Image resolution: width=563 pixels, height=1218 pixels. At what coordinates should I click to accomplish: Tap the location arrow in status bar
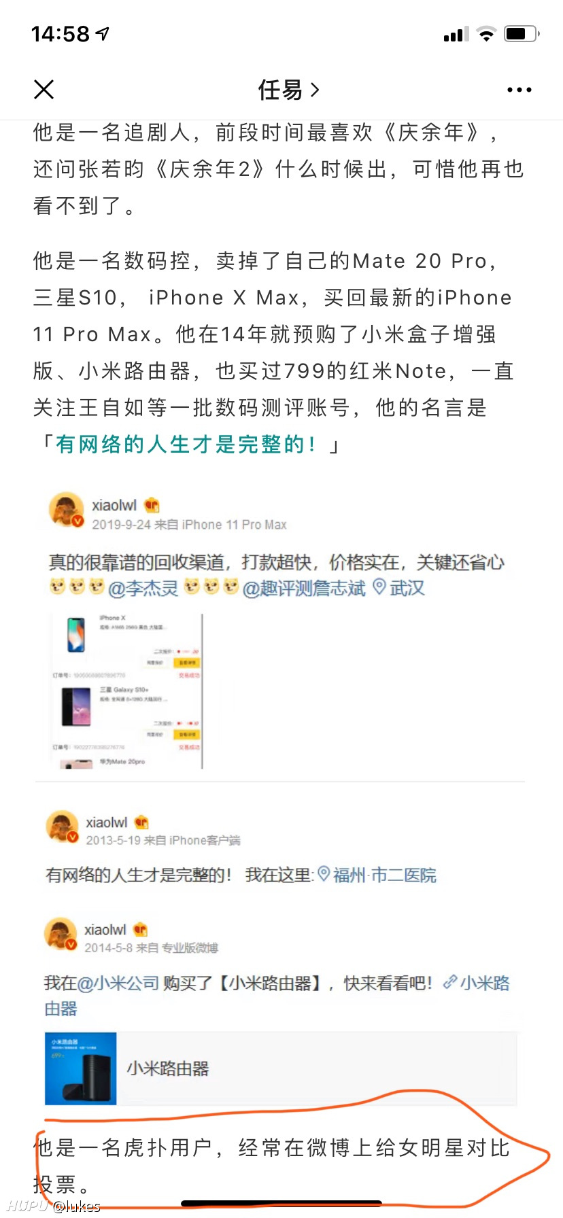coord(103,33)
